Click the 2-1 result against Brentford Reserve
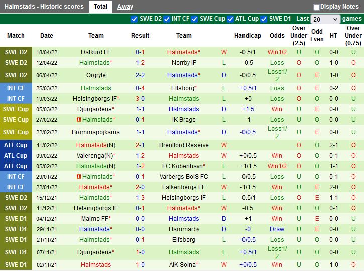Image resolution: width=364 pixels, height=271 pixels. tap(140, 145)
